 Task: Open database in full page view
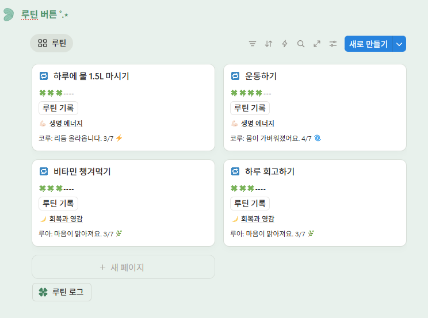(x=317, y=44)
